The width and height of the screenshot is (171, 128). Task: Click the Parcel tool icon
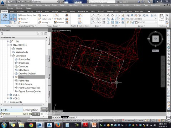click(40, 15)
